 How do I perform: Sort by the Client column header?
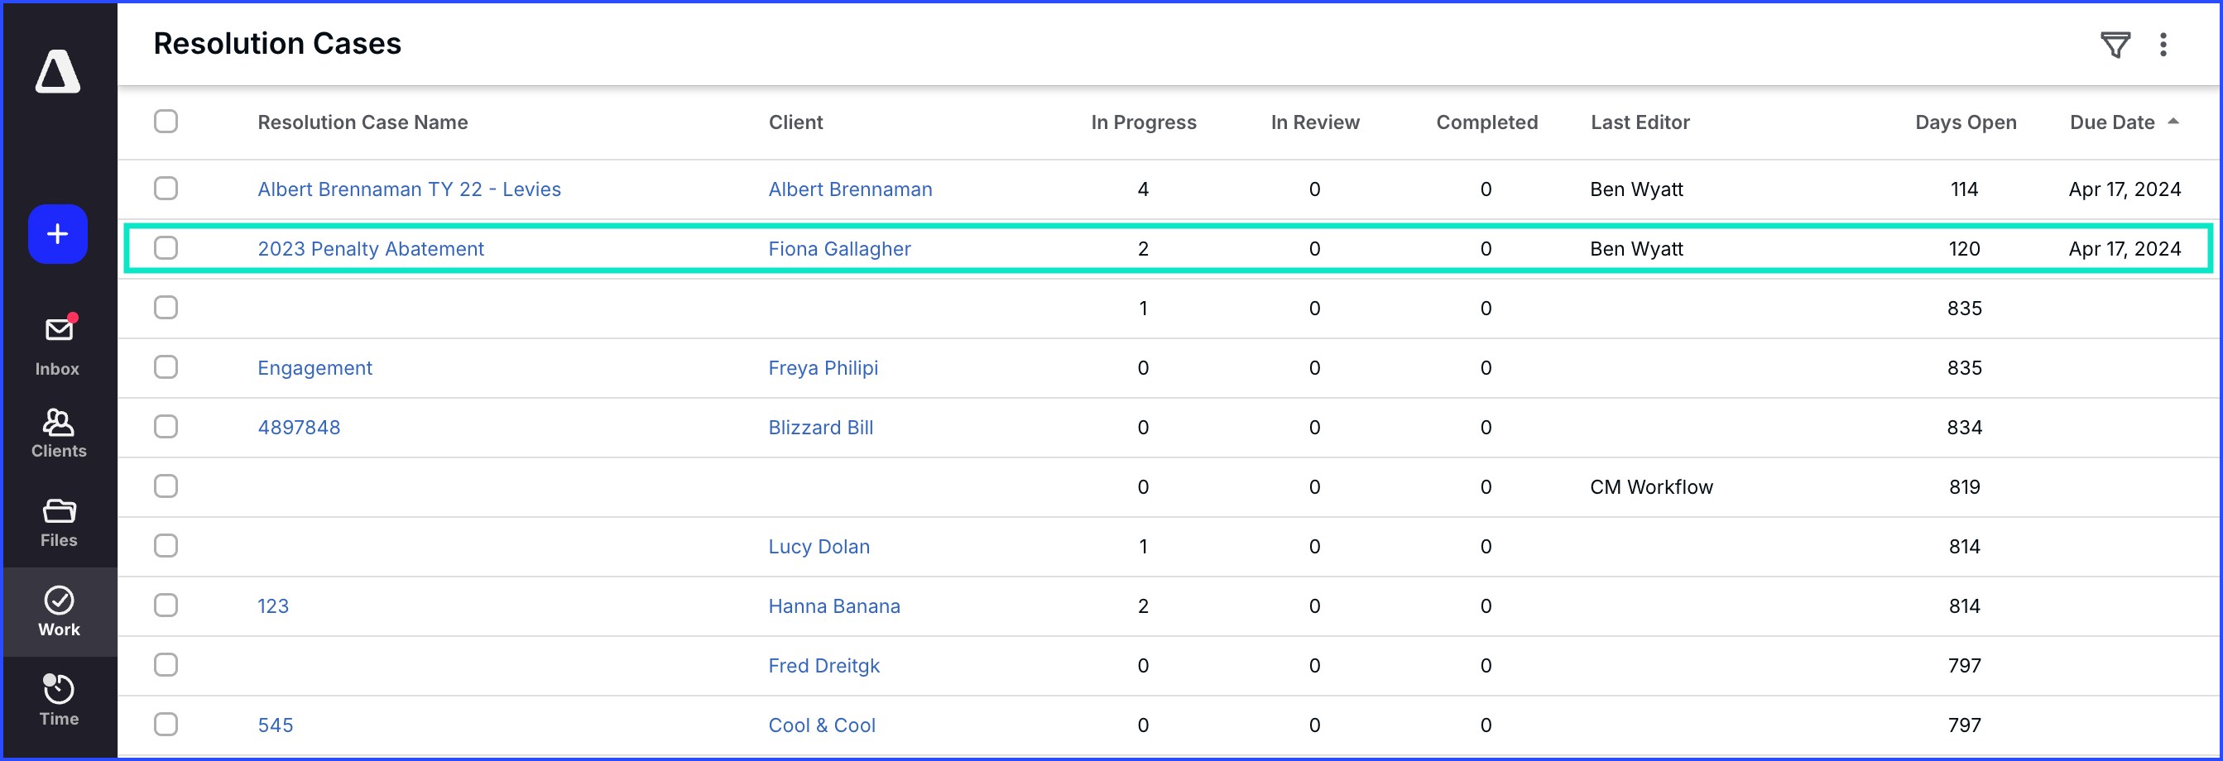(x=795, y=122)
